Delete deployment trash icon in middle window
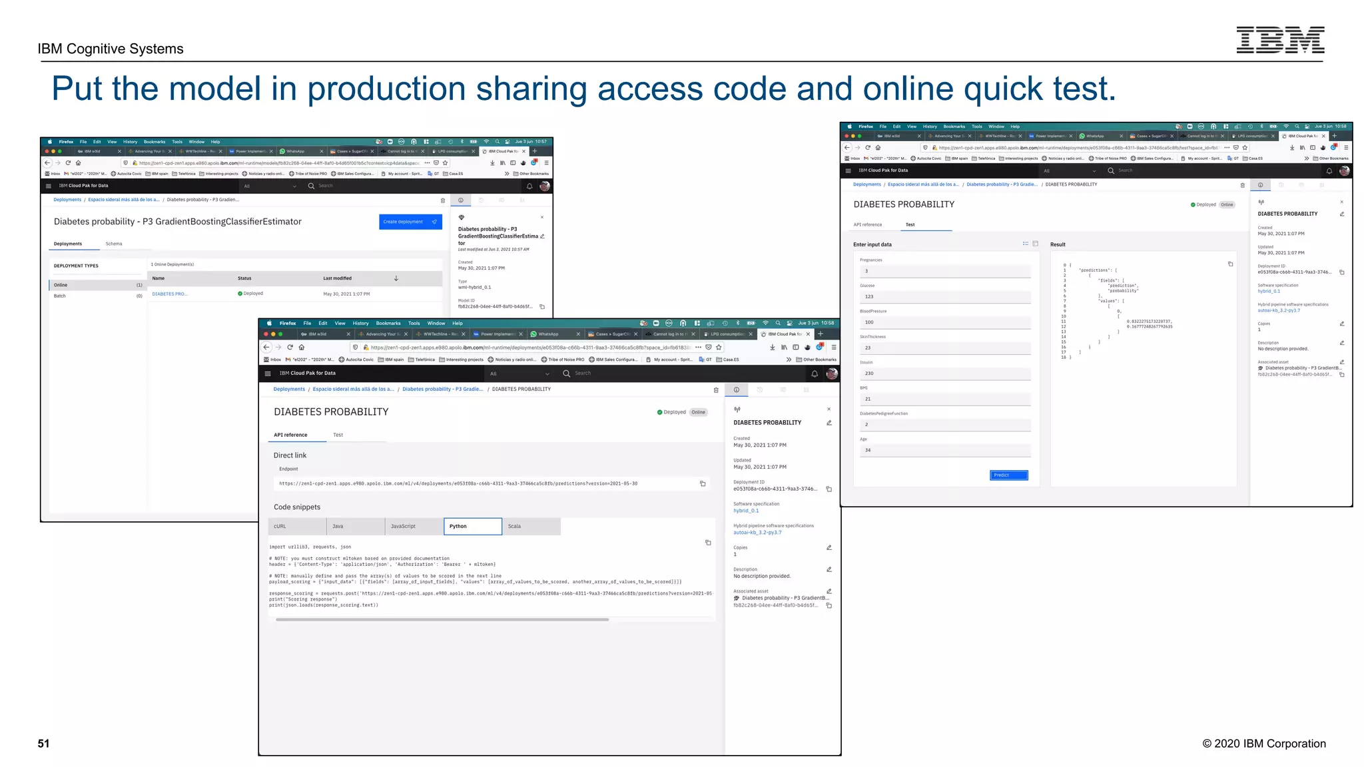 tap(716, 390)
